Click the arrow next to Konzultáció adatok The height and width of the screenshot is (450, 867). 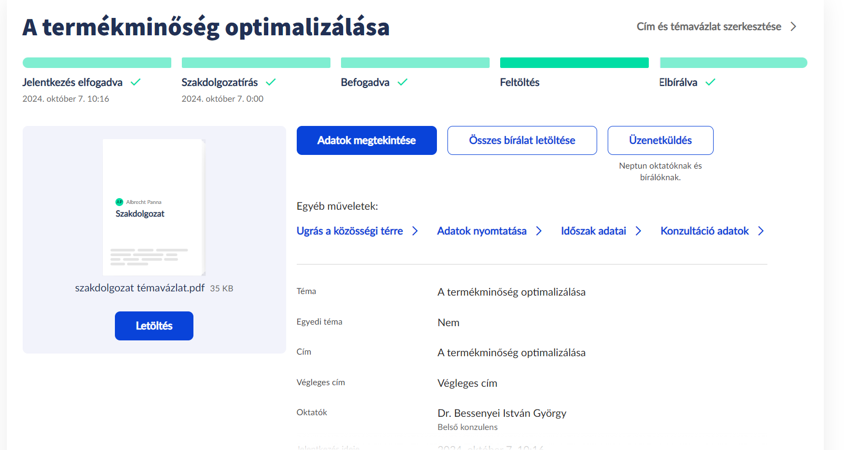[761, 231]
